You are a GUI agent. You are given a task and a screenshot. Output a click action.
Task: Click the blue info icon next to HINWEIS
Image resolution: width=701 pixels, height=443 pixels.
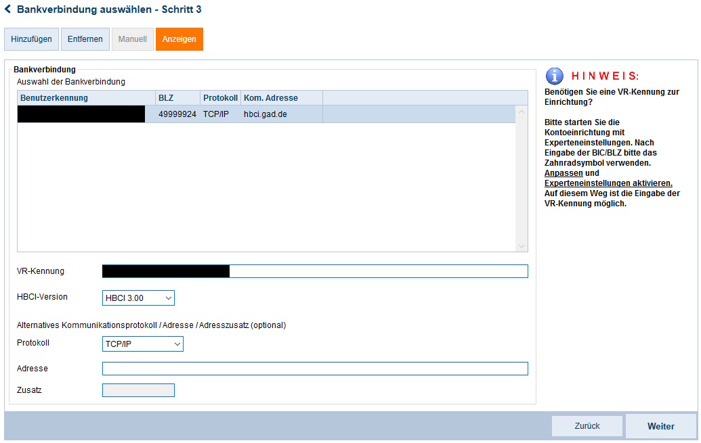555,76
